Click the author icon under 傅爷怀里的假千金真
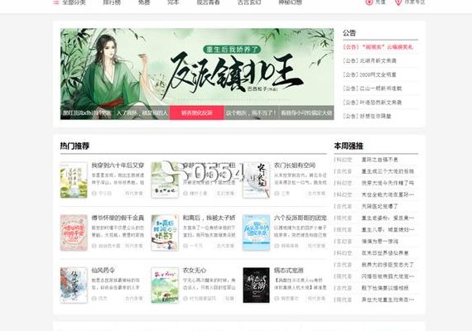The width and height of the screenshot is (472, 331). (x=94, y=246)
